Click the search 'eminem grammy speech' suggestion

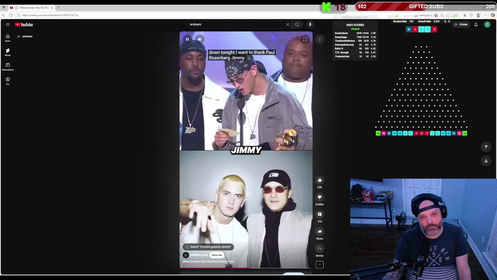click(x=208, y=247)
